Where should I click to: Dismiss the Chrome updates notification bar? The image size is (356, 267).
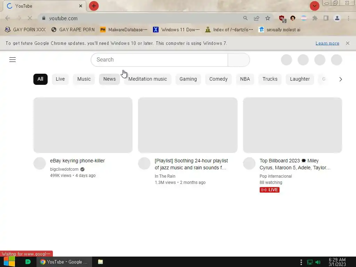click(x=348, y=43)
